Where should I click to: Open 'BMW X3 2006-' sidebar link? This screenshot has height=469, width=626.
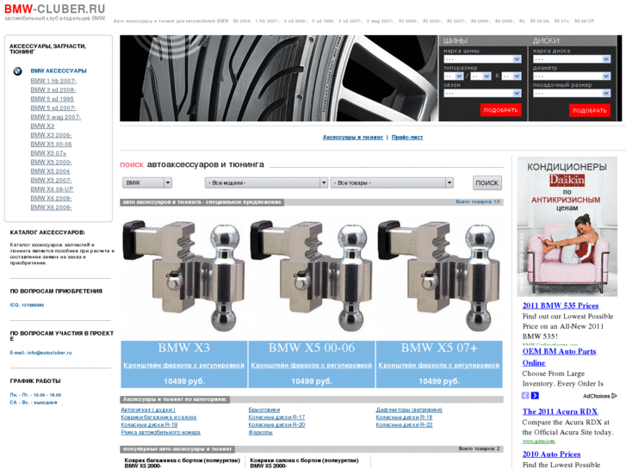coord(52,135)
